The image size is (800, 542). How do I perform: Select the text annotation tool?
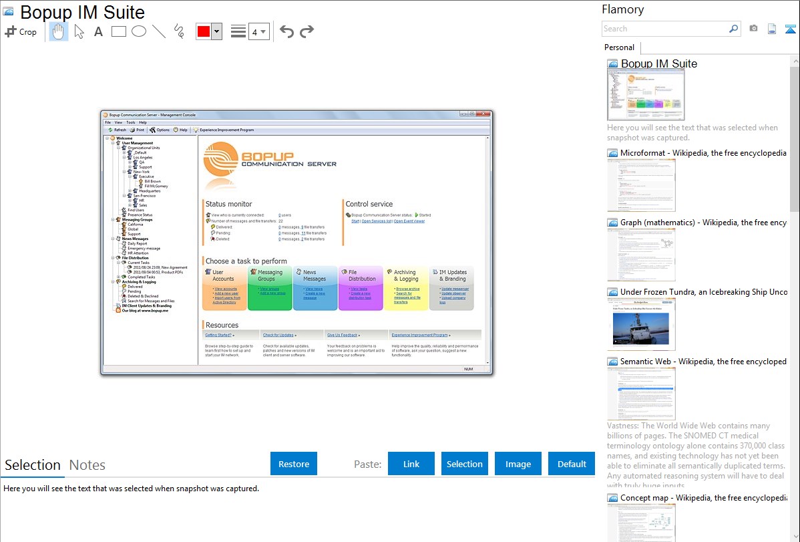click(x=98, y=31)
